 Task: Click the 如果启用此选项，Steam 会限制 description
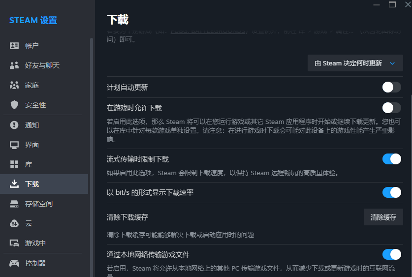click(223, 173)
